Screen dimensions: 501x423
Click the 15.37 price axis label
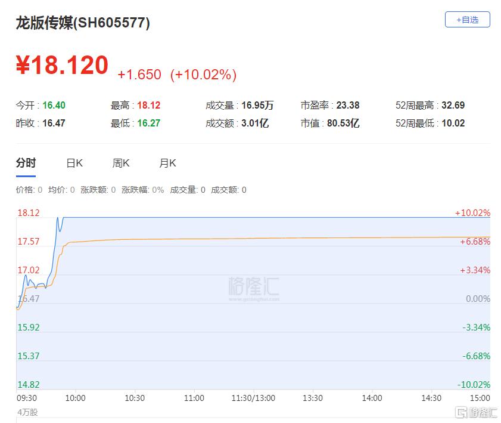29,356
